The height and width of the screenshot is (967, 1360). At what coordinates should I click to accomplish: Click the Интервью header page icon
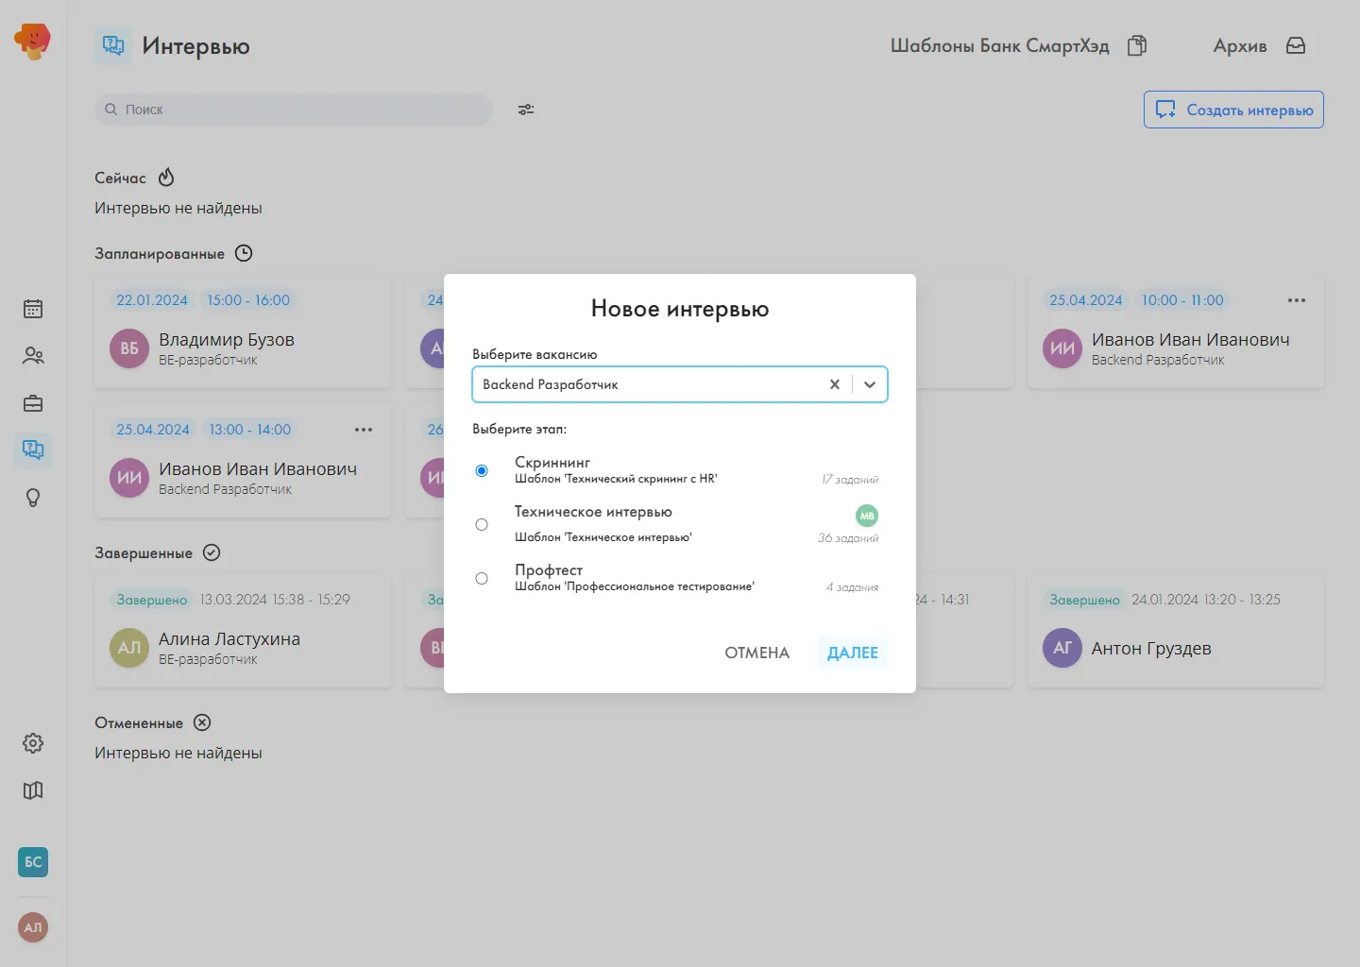[x=113, y=45]
